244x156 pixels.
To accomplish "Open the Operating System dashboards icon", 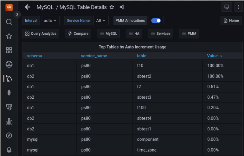I will click(9, 64).
